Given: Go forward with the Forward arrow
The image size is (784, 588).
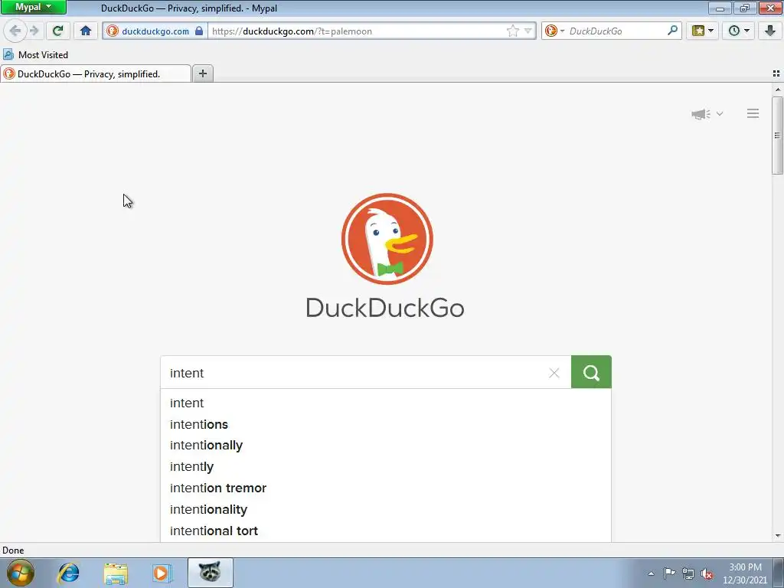Looking at the screenshot, I should coord(34,31).
